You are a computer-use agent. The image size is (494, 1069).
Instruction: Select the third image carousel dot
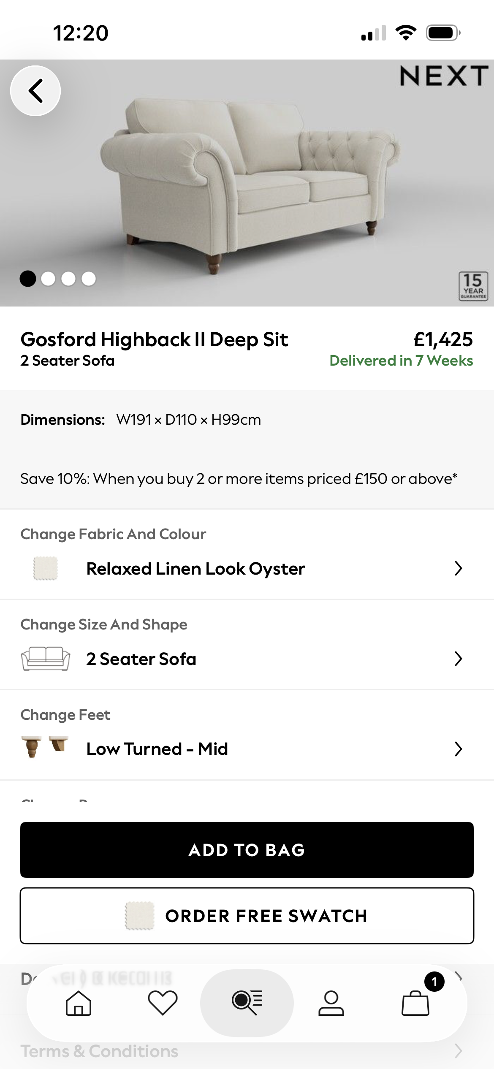tap(68, 279)
